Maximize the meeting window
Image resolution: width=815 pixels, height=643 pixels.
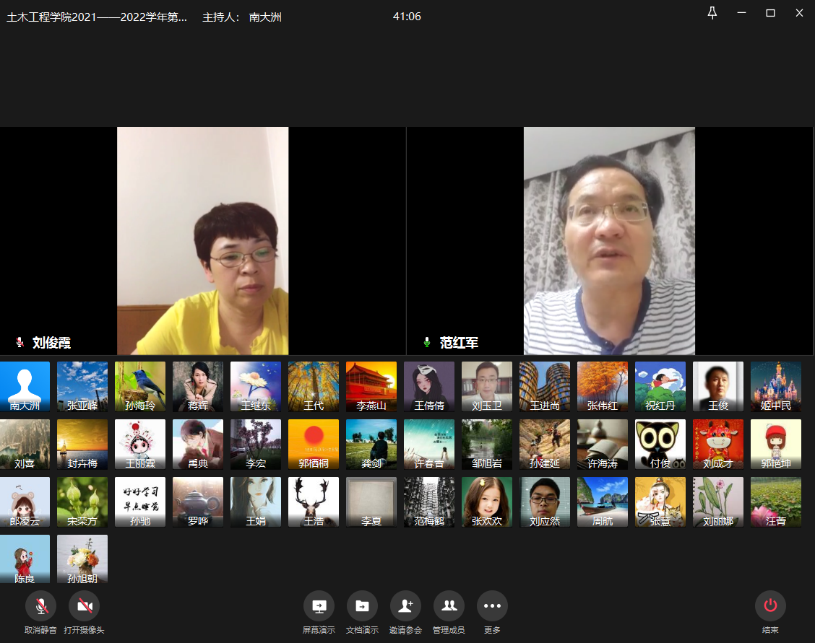[770, 13]
